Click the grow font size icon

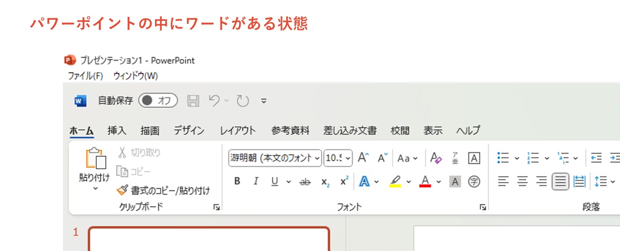point(363,158)
